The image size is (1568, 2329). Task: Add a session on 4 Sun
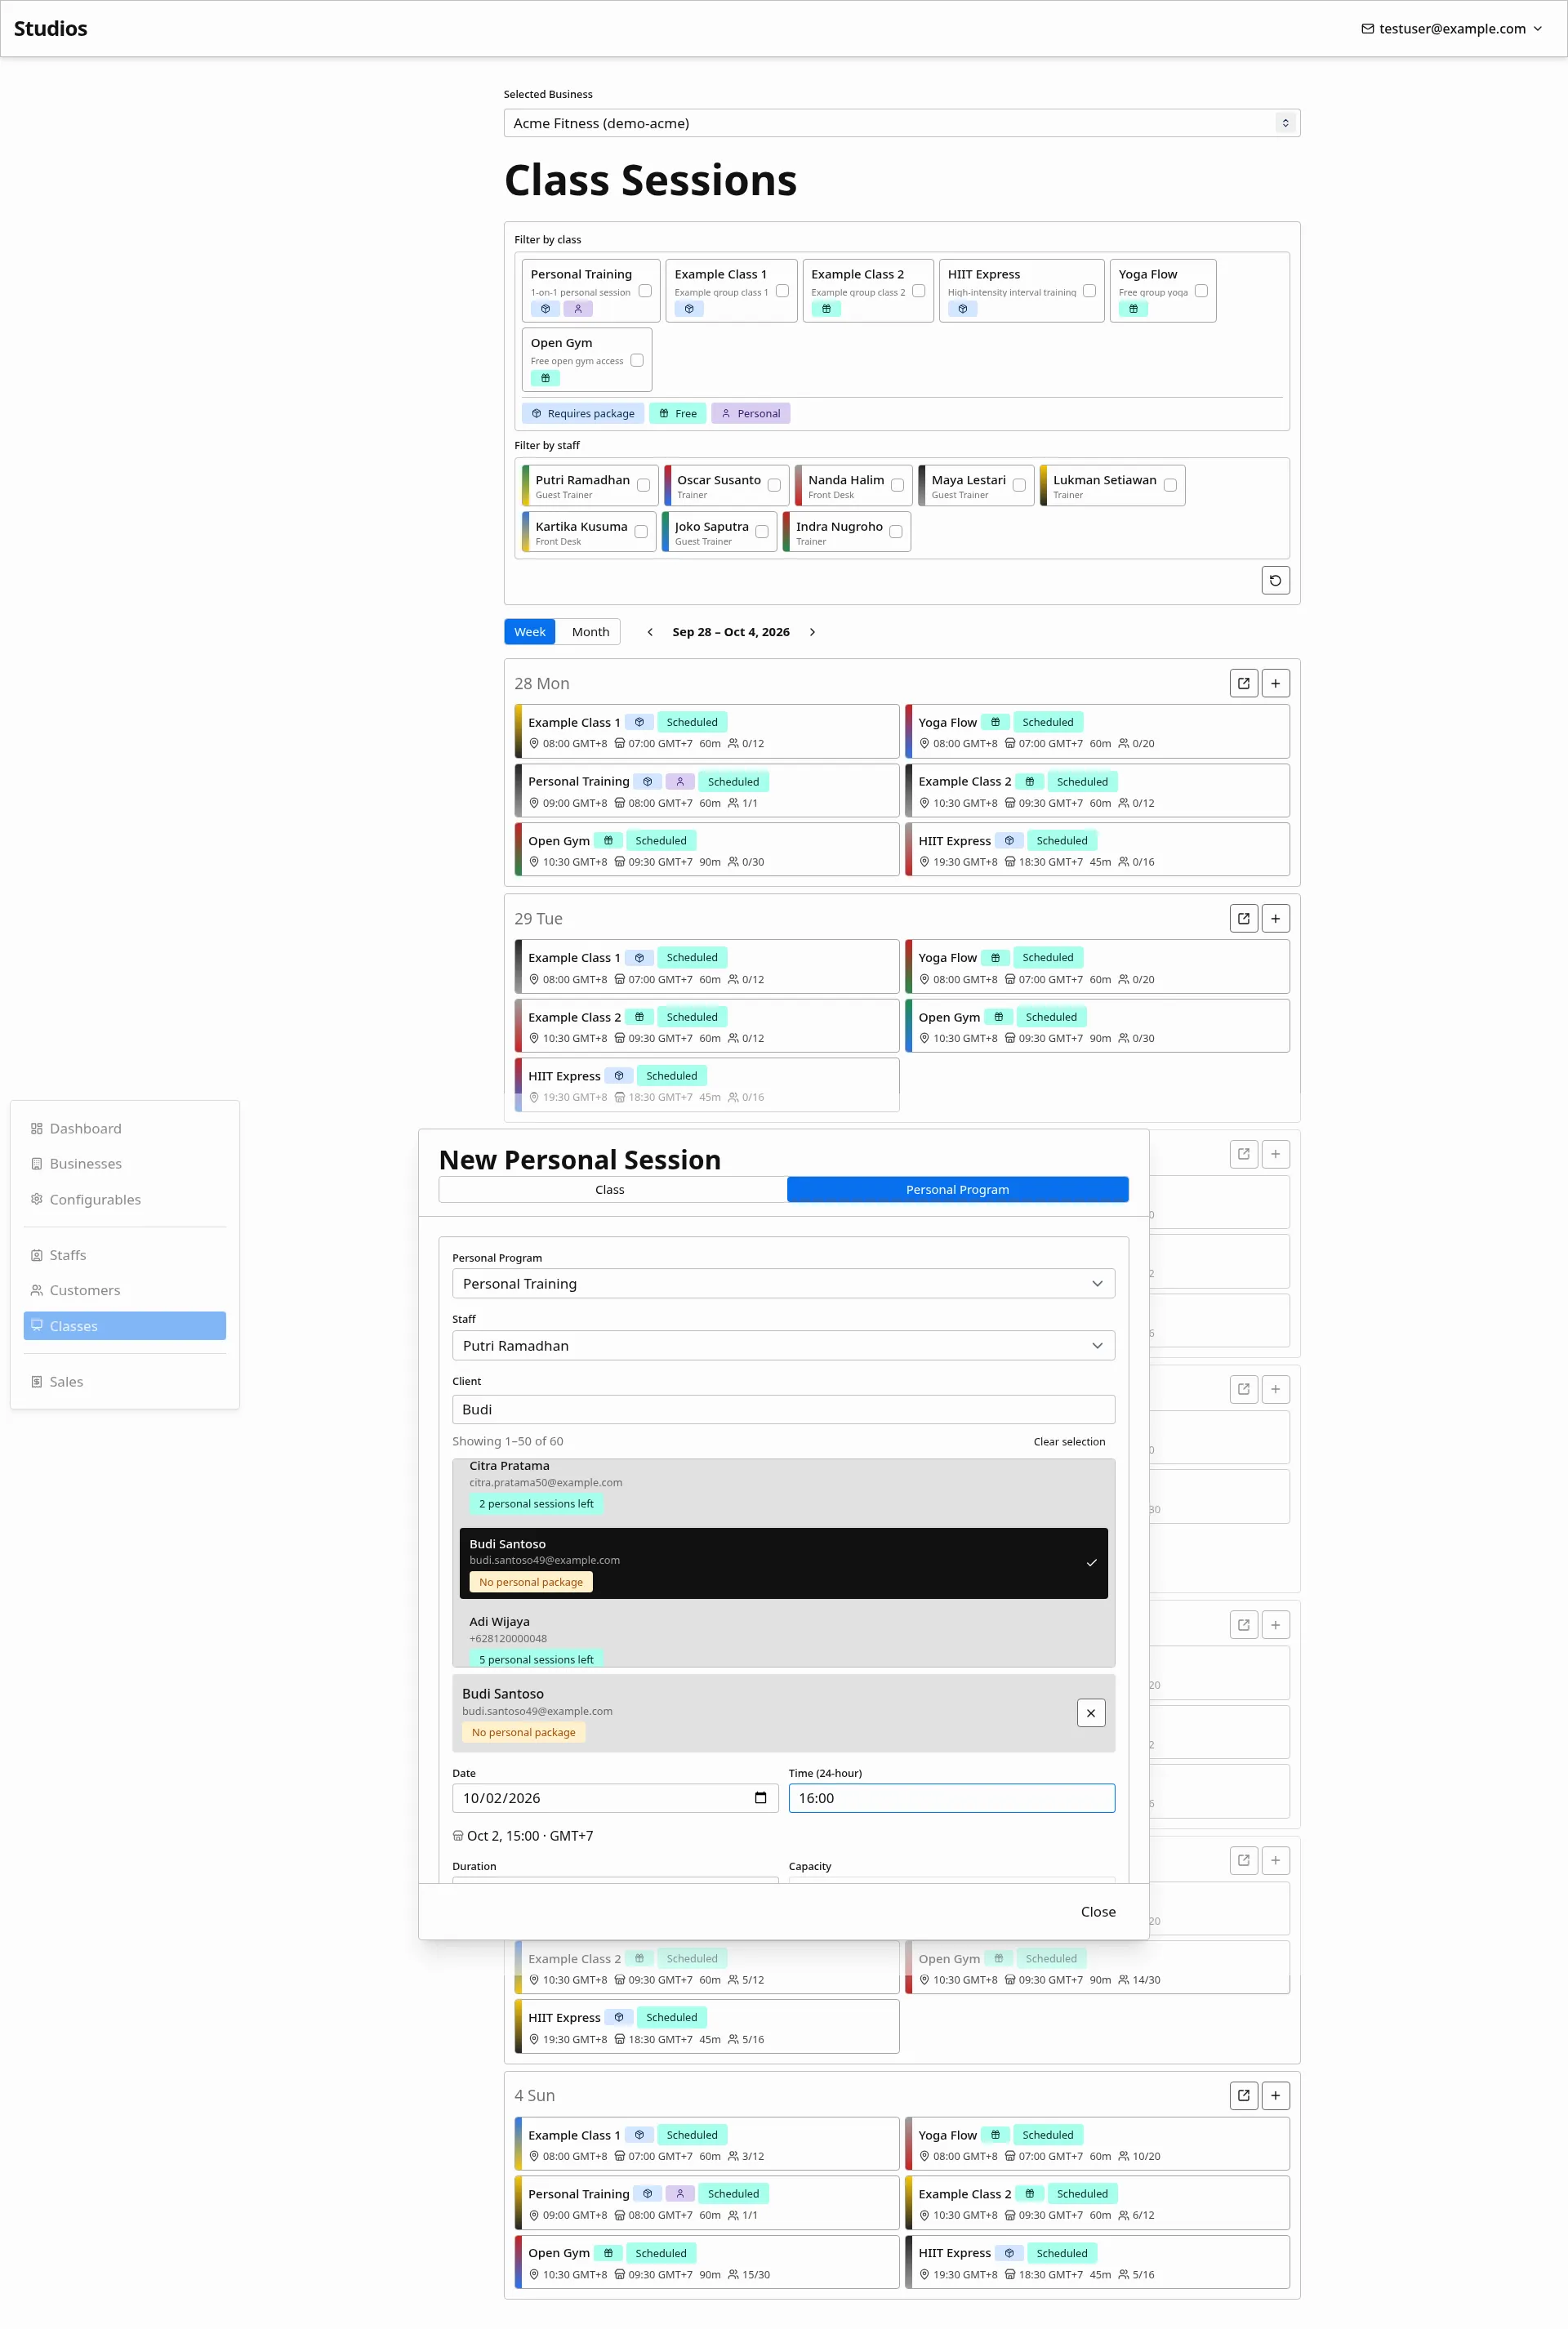[x=1275, y=2095]
